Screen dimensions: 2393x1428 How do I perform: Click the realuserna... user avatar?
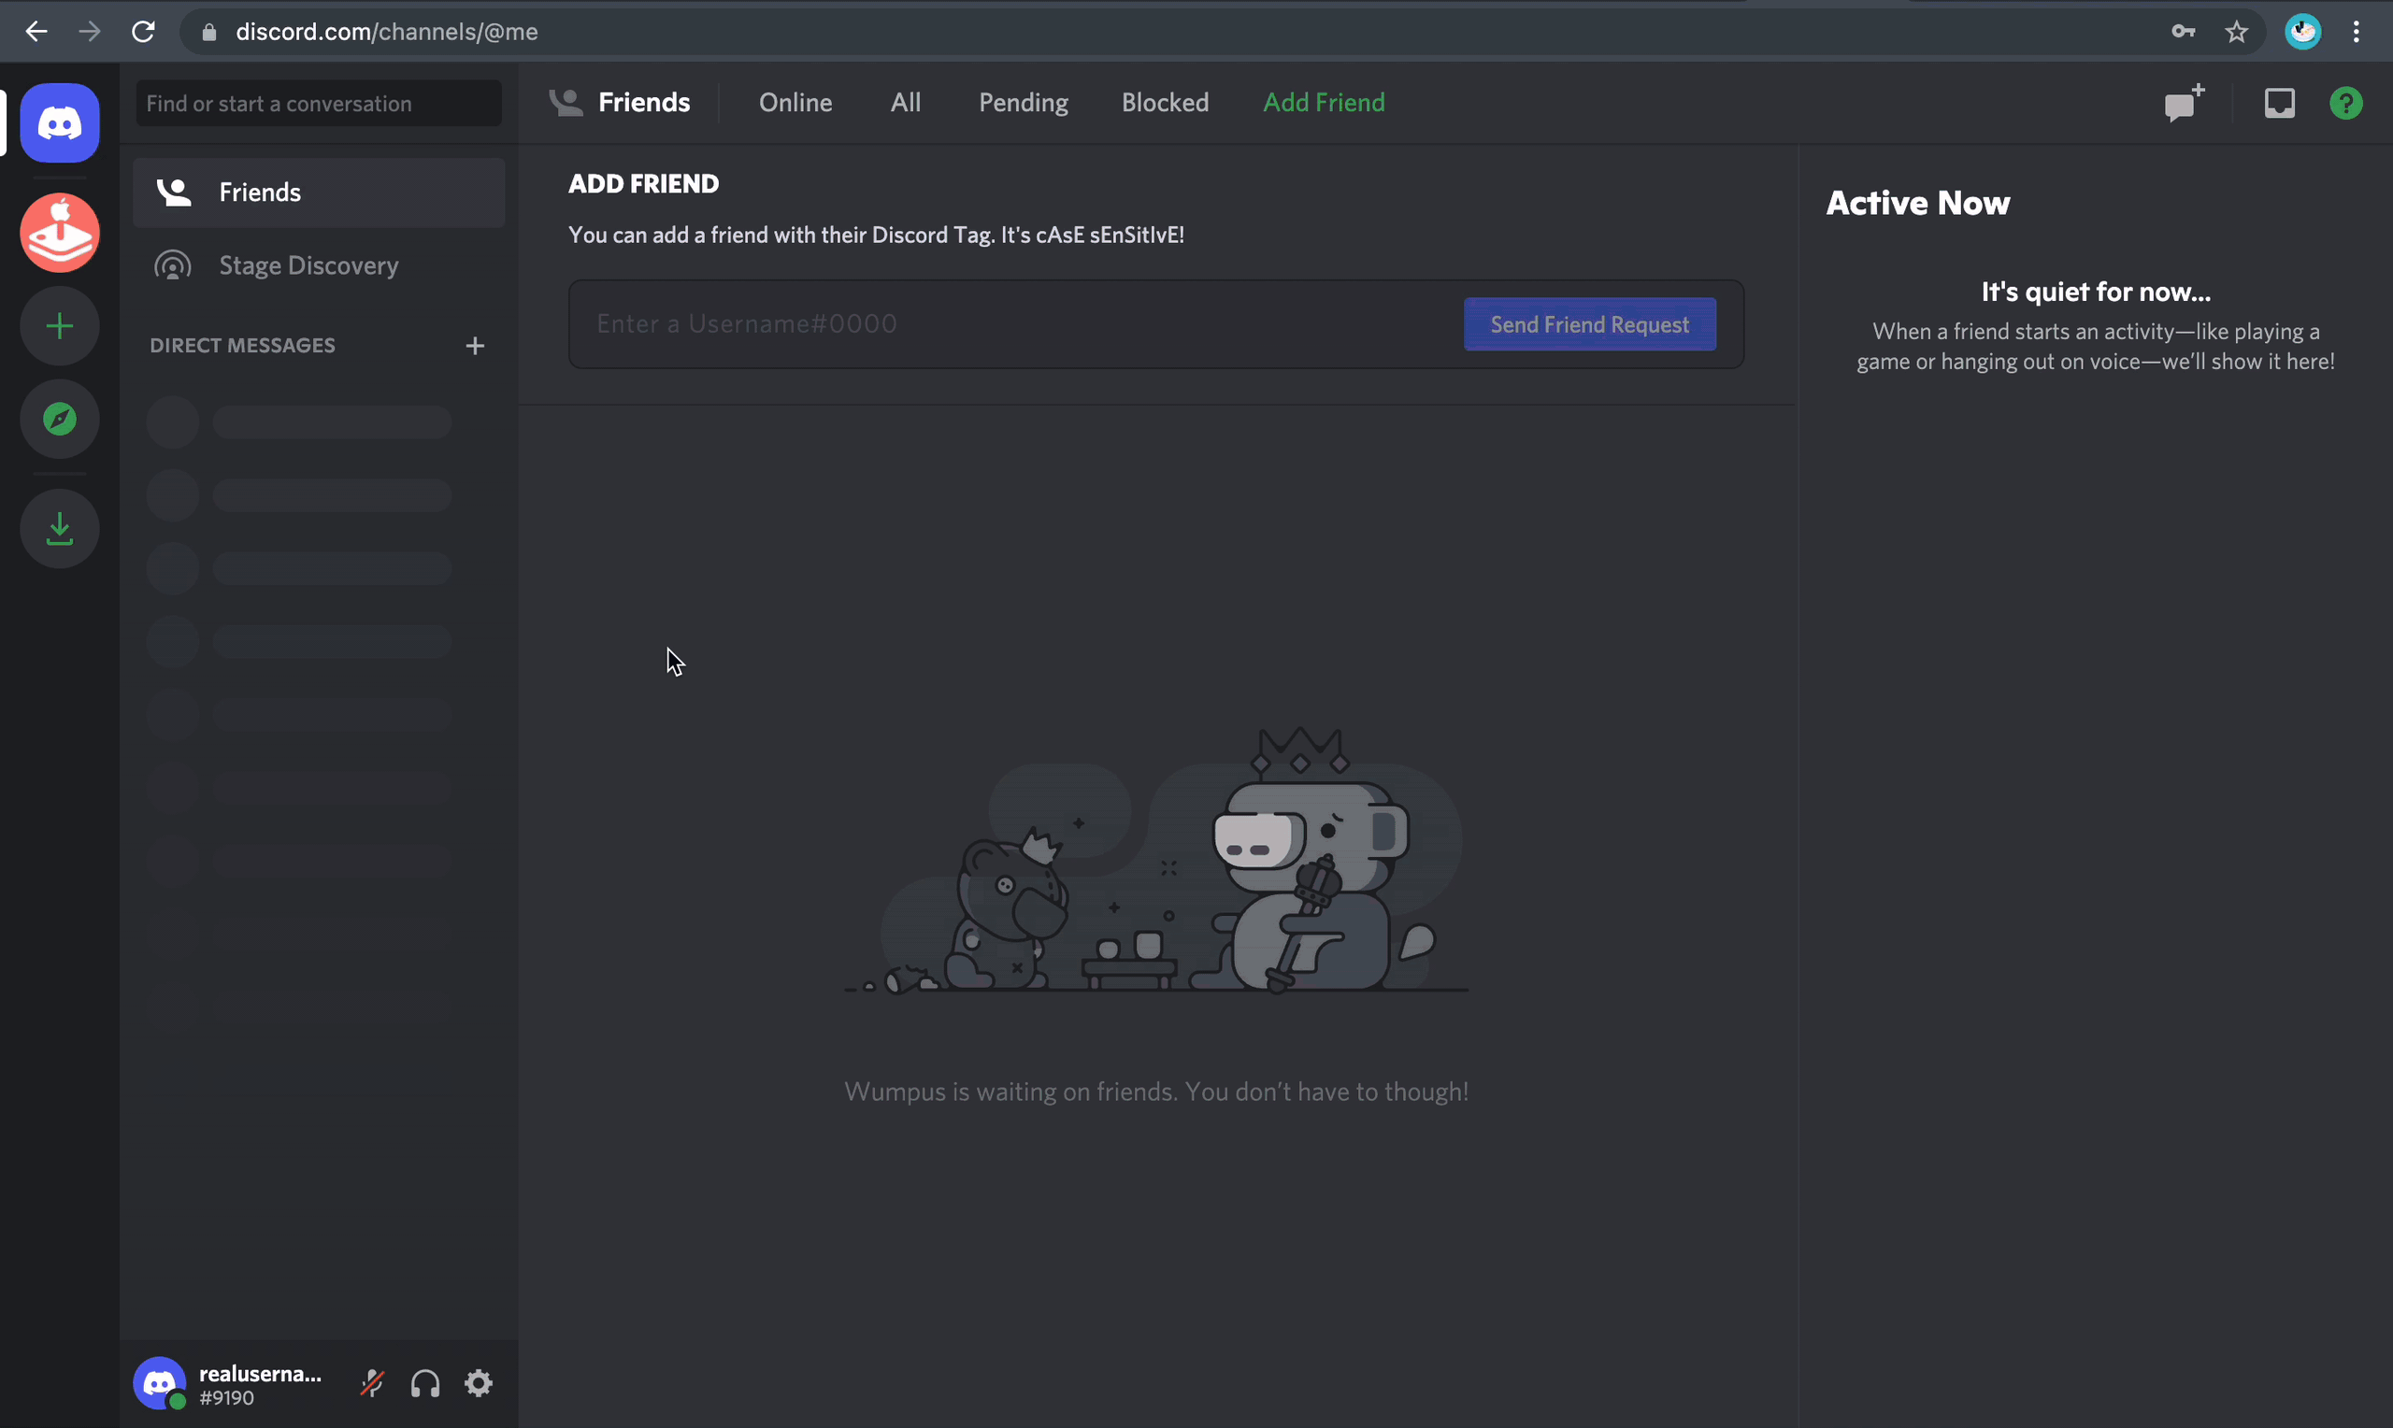tap(160, 1384)
